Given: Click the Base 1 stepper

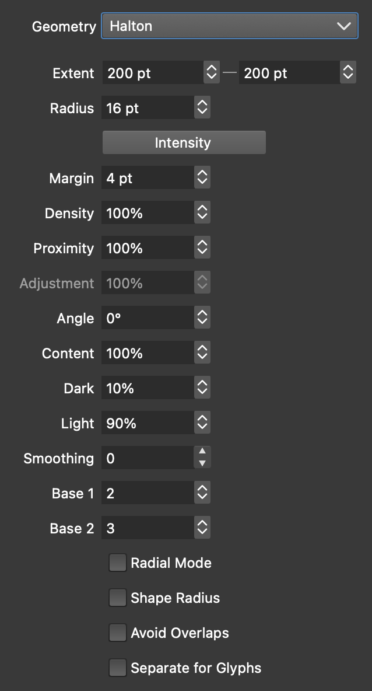Looking at the screenshot, I should tap(202, 493).
